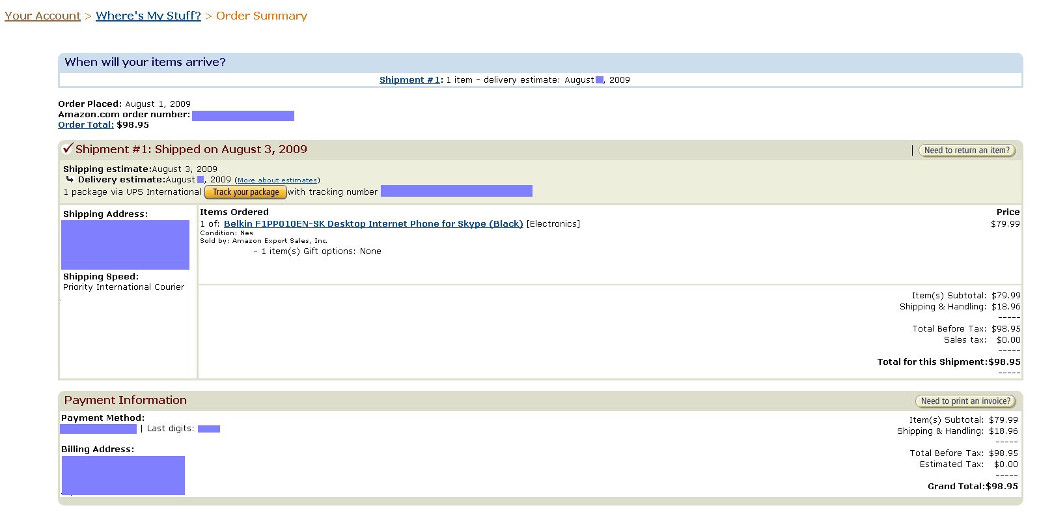Viewport: 1039px width, 512px height.
Task: Open the Your Account breadcrumb link
Action: tap(42, 16)
